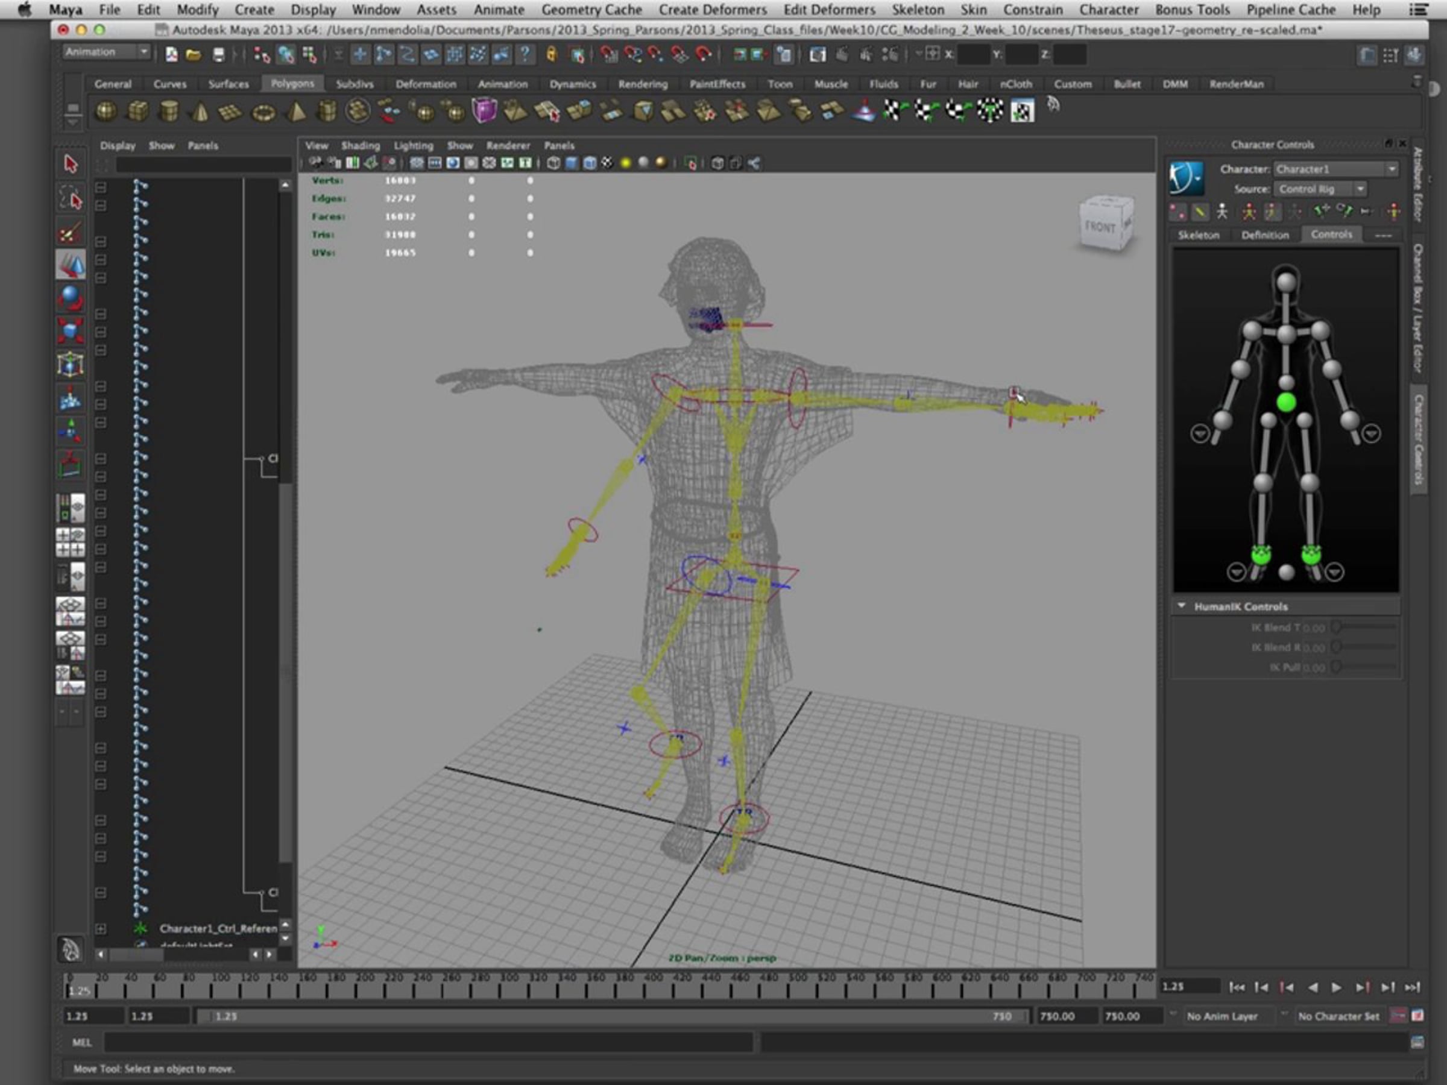Toggle the head effector in the HumanIK figure
The height and width of the screenshot is (1085, 1447).
[1285, 283]
